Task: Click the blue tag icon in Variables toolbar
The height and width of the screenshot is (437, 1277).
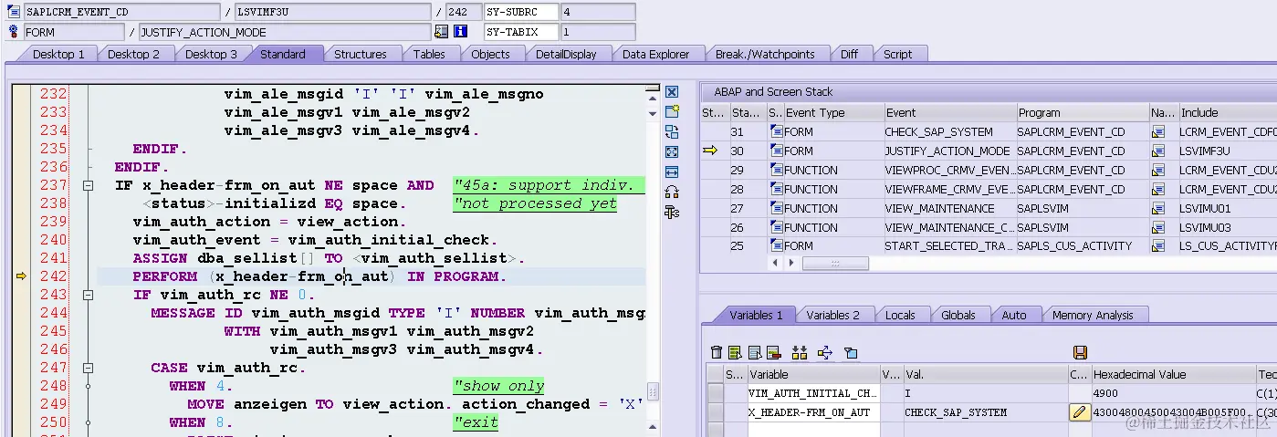Action: (850, 352)
